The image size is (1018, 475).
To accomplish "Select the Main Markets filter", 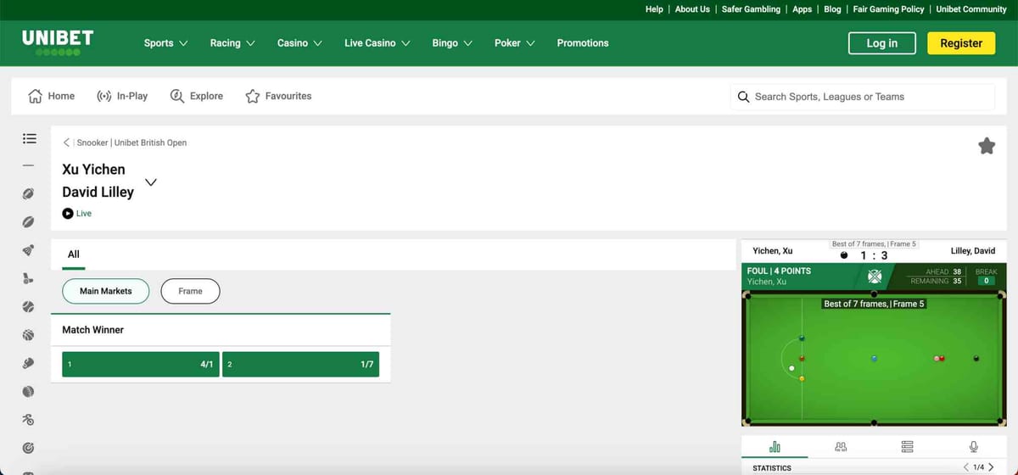I will 106,291.
